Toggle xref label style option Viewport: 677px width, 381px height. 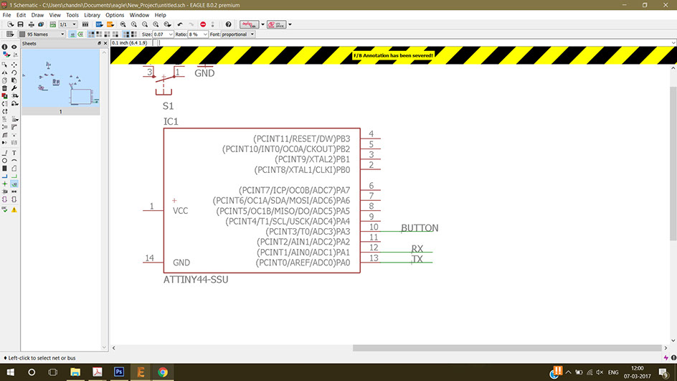80,34
